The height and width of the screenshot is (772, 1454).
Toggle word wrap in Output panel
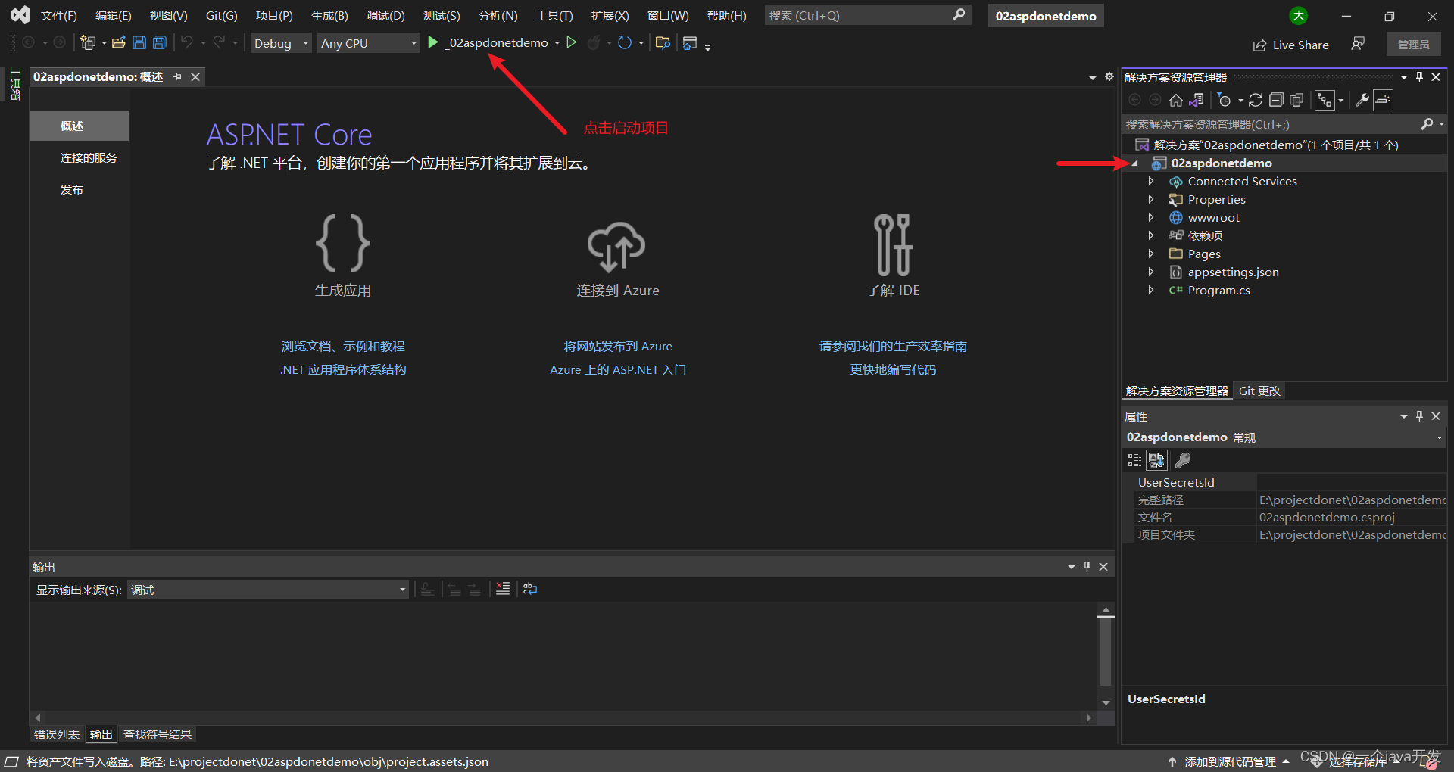530,589
